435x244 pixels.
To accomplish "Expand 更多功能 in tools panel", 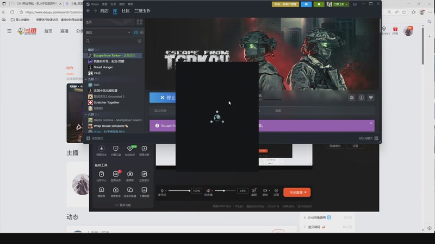I will pyautogui.click(x=123, y=205).
